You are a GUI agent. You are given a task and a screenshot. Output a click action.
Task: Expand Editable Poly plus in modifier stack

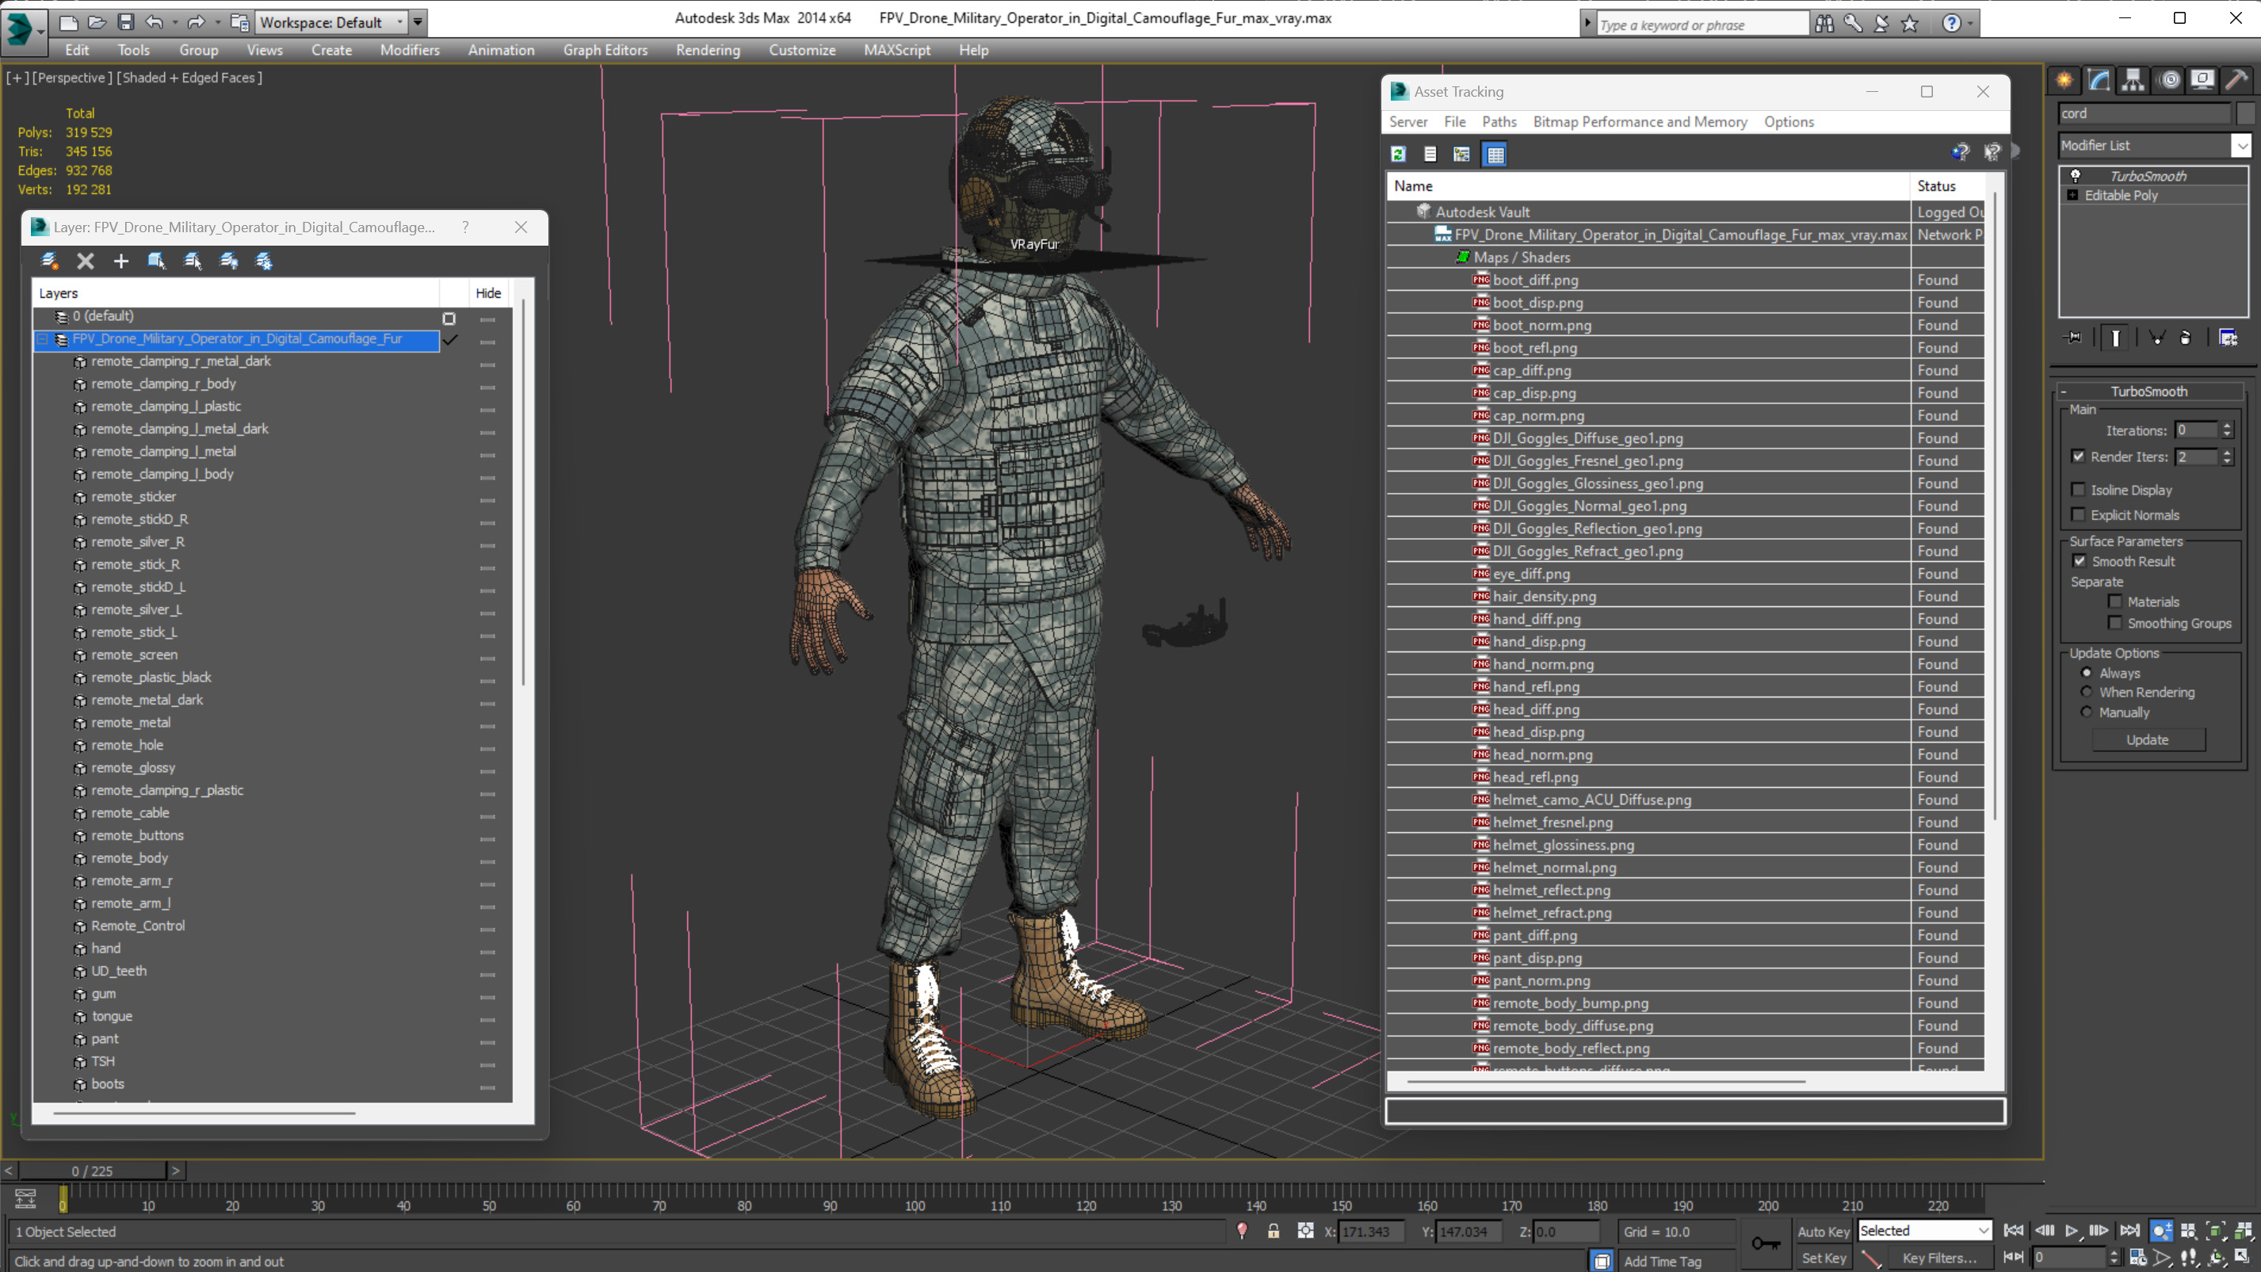pos(2072,195)
